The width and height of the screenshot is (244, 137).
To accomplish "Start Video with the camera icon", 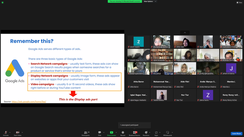I will [18, 133].
